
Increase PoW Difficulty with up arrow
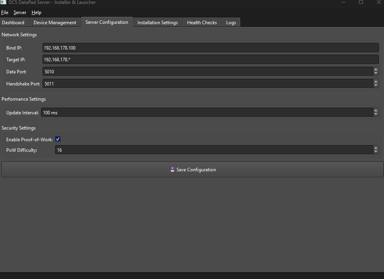(x=376, y=148)
